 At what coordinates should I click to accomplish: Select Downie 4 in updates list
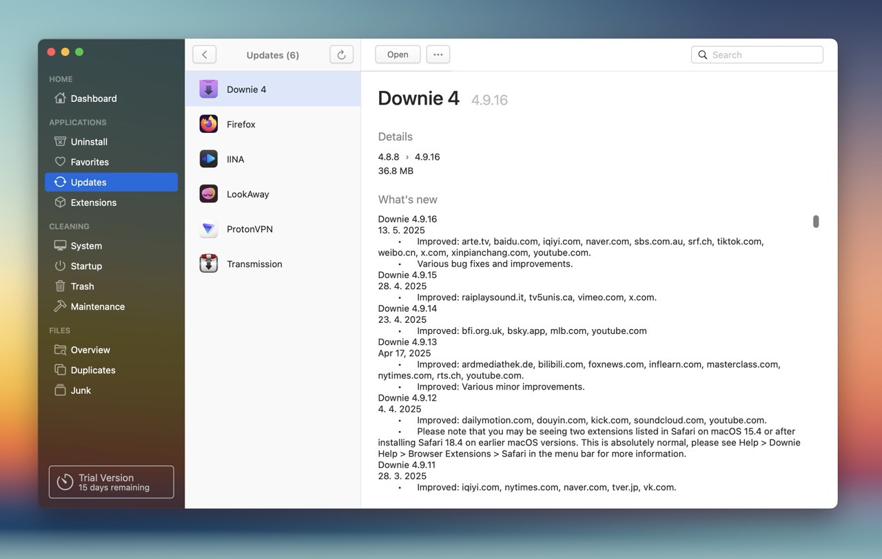point(273,89)
